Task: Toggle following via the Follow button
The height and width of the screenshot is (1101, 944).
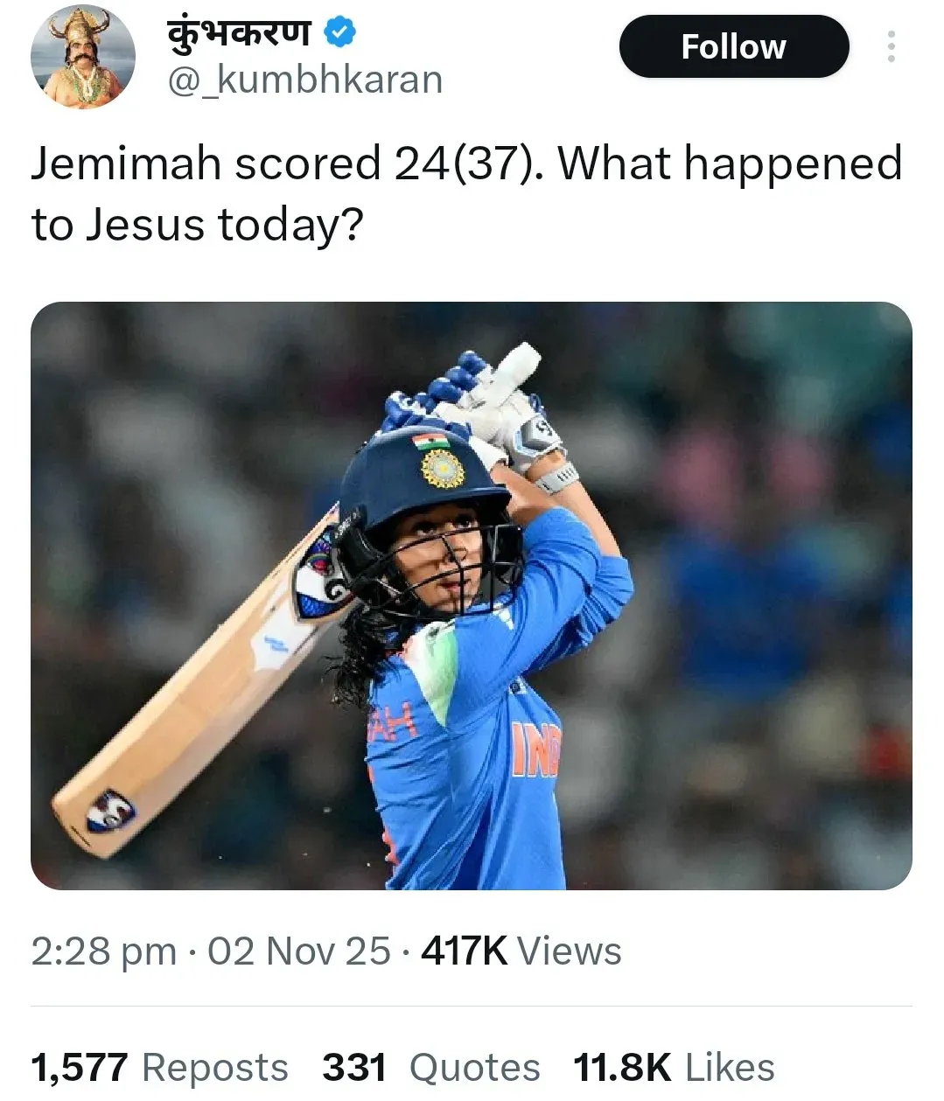Action: (733, 47)
